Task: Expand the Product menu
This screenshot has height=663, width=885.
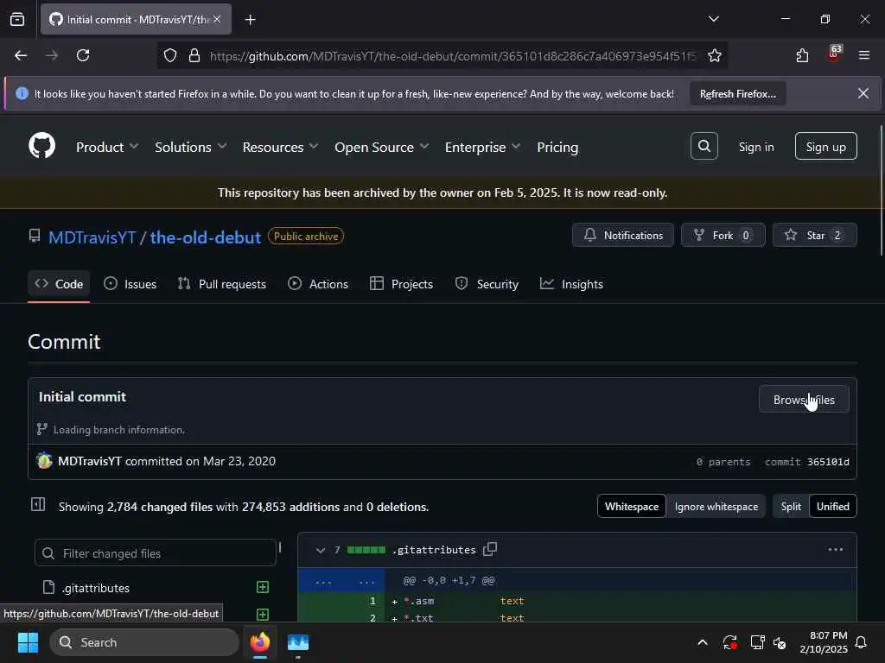Action: (x=106, y=147)
